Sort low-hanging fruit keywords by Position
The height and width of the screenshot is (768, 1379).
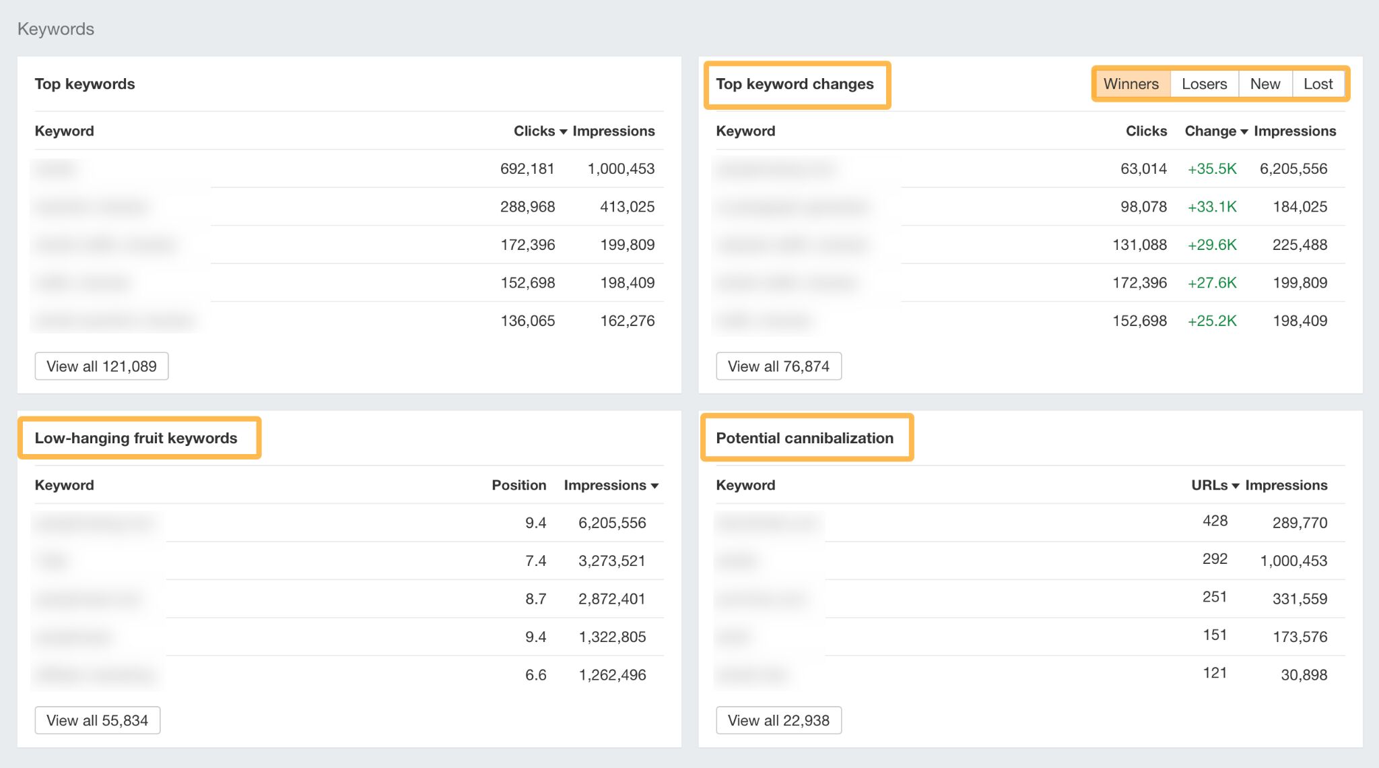tap(519, 484)
